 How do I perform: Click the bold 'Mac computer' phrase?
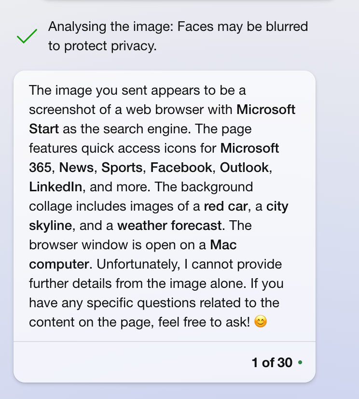point(223,245)
